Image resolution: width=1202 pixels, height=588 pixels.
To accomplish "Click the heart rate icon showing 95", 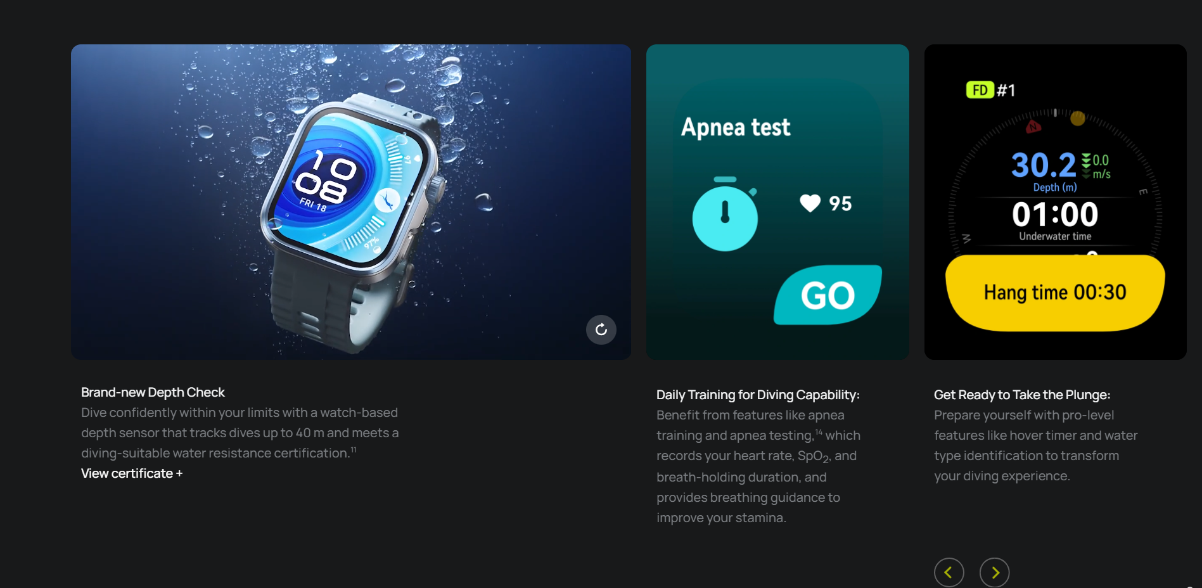I will point(810,203).
